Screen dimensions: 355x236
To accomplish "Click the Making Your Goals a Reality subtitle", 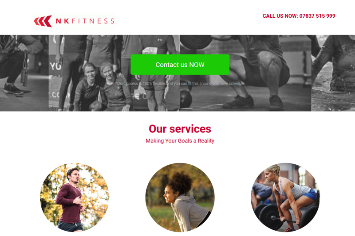I will [180, 141].
